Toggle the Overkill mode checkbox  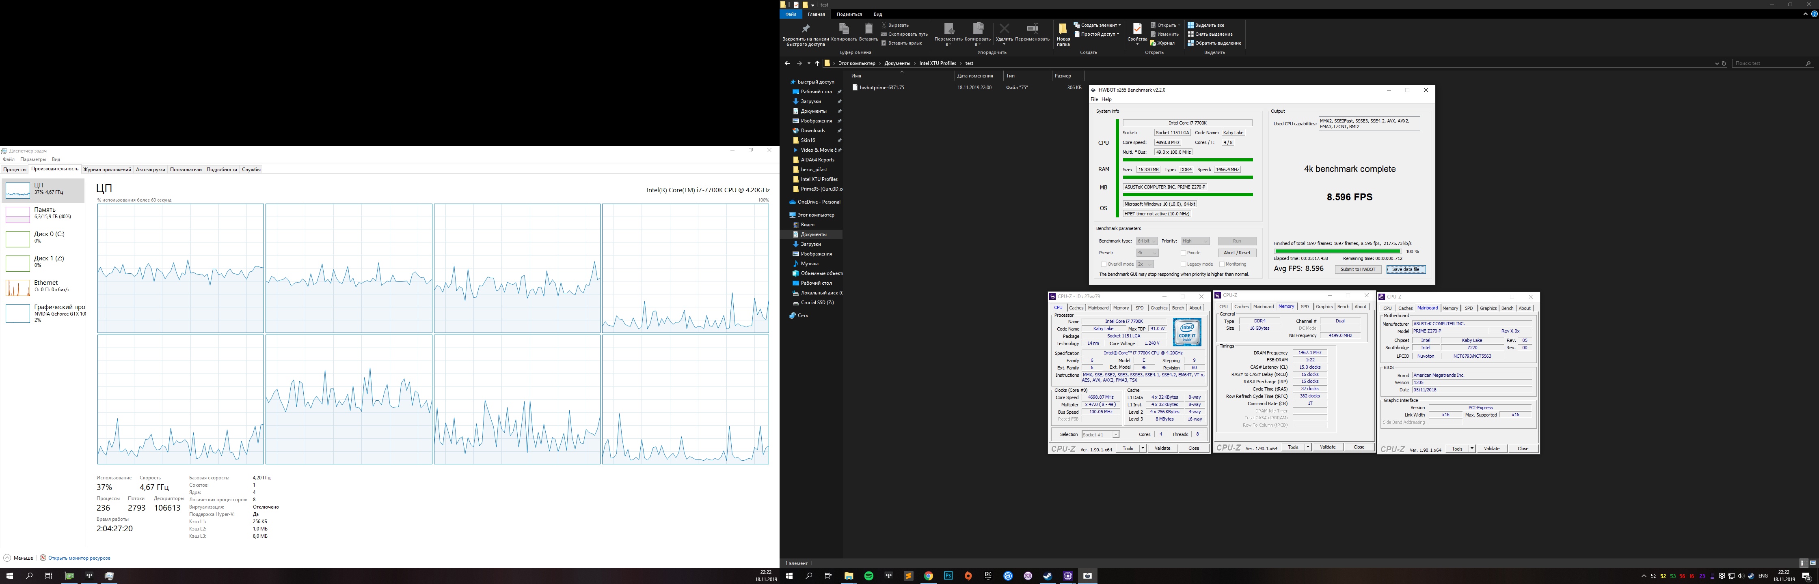[x=1104, y=264]
